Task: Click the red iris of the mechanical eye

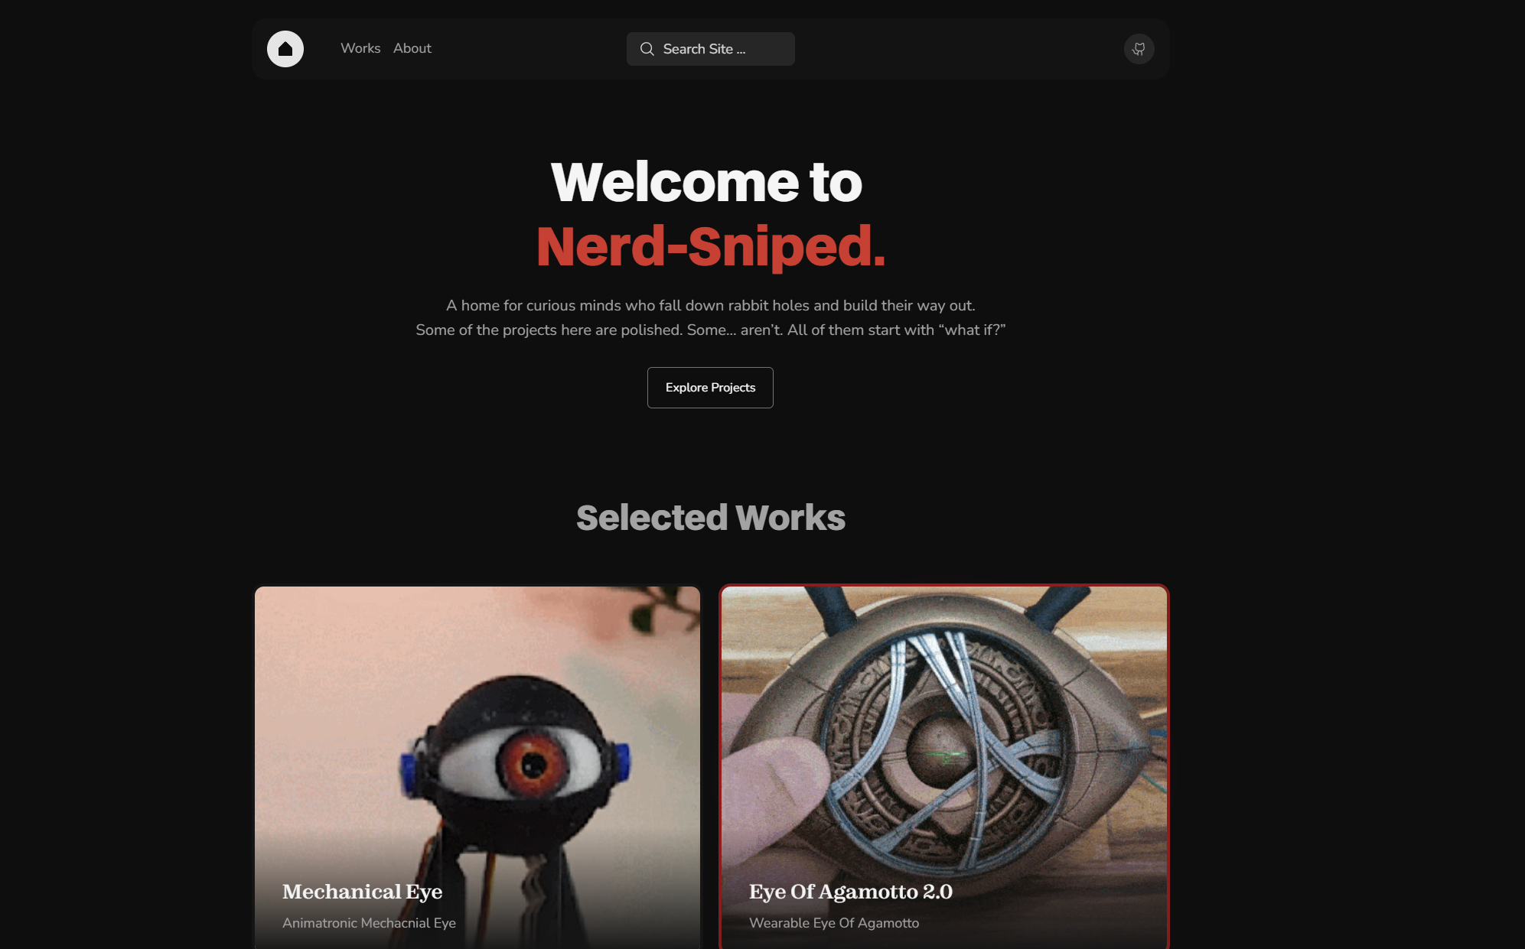Action: click(x=533, y=762)
